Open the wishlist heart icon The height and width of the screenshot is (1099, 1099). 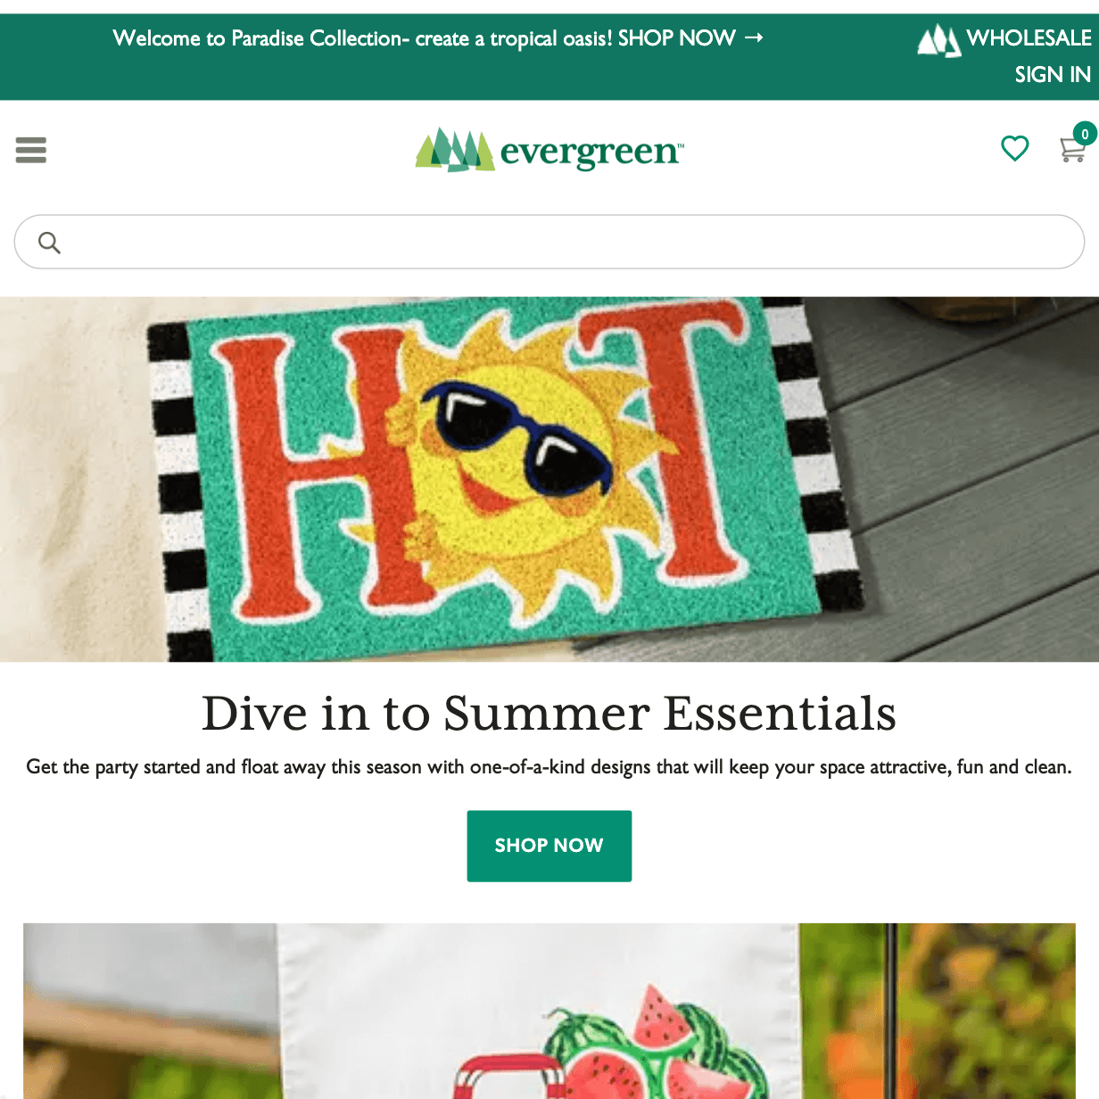tap(1014, 148)
